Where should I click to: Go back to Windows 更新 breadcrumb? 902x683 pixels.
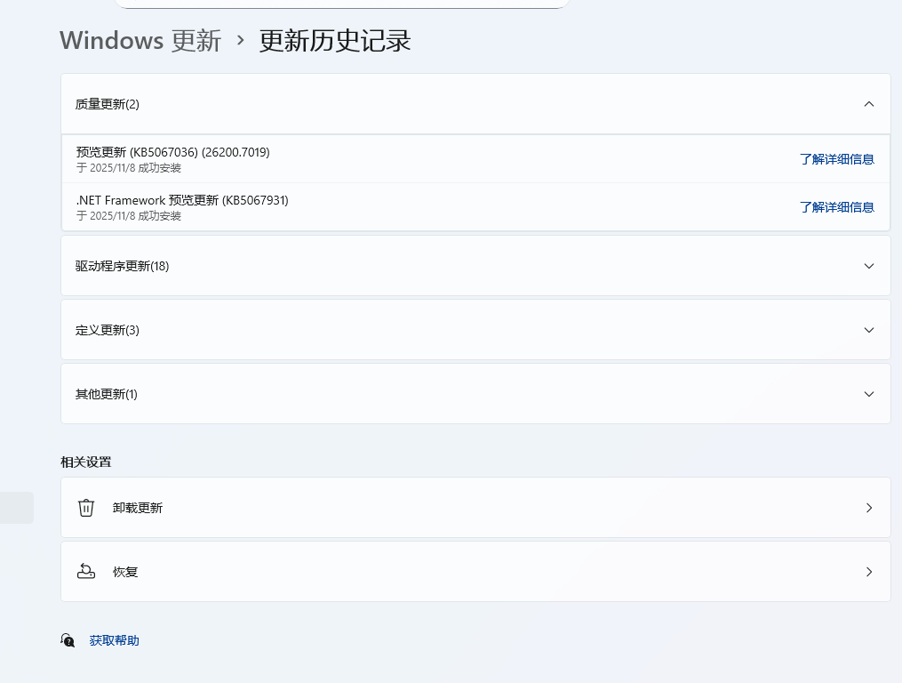(x=140, y=40)
